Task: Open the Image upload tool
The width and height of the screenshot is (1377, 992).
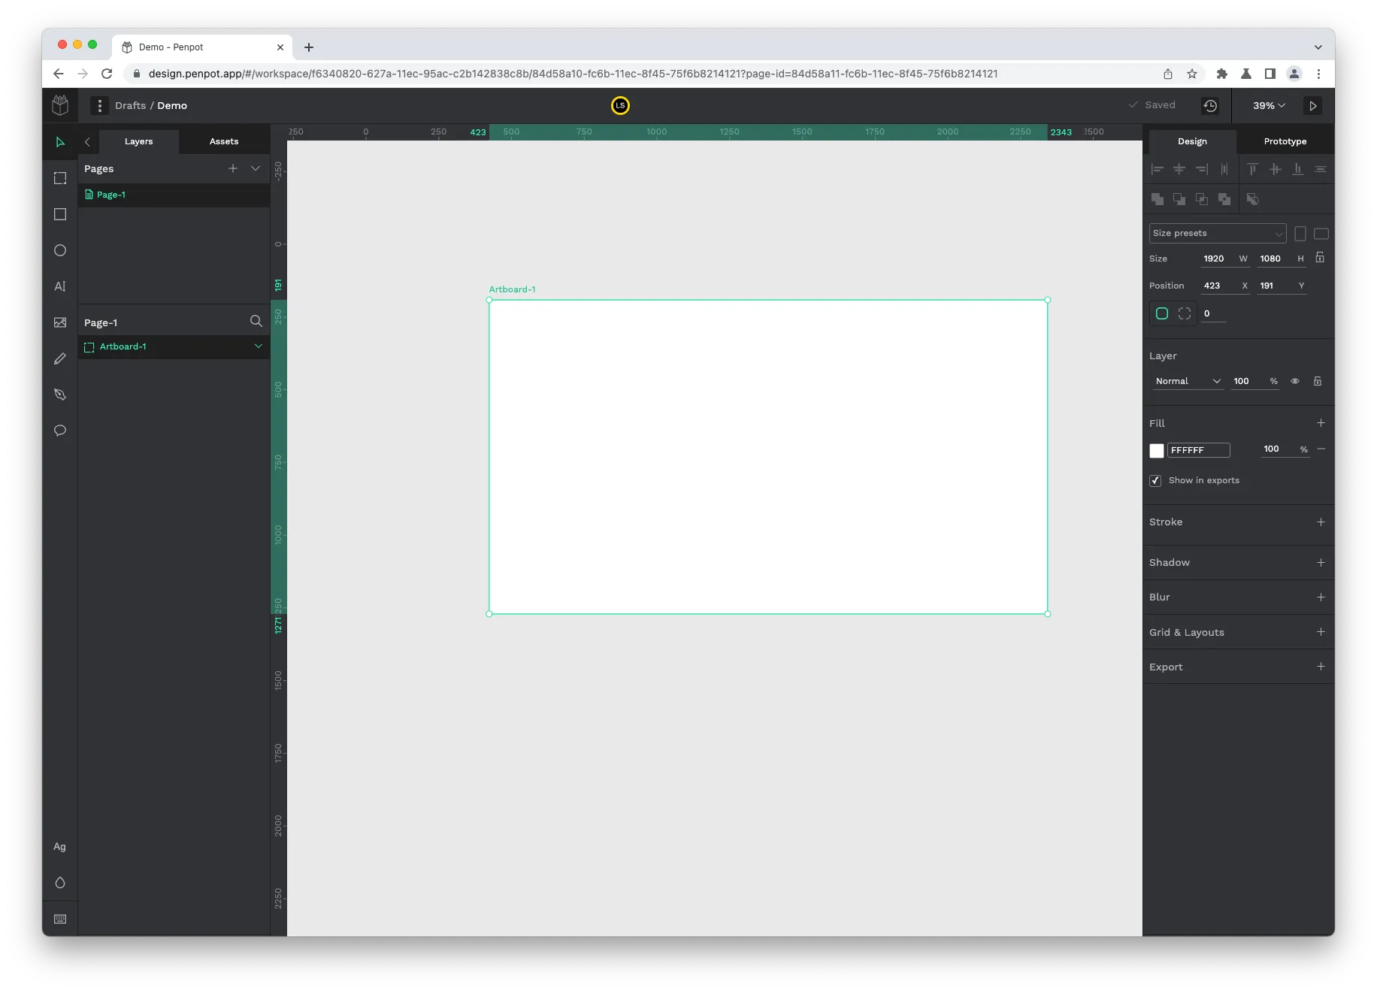Action: click(x=59, y=322)
